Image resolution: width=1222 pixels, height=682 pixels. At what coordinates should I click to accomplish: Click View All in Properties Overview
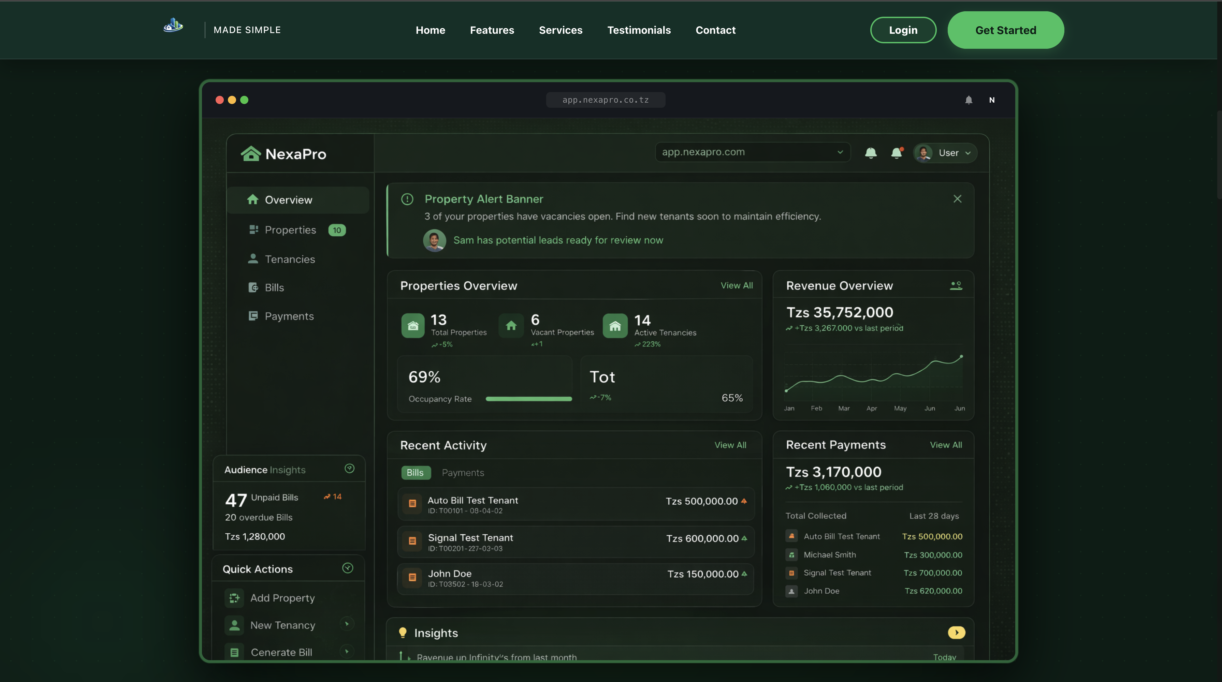[736, 285]
